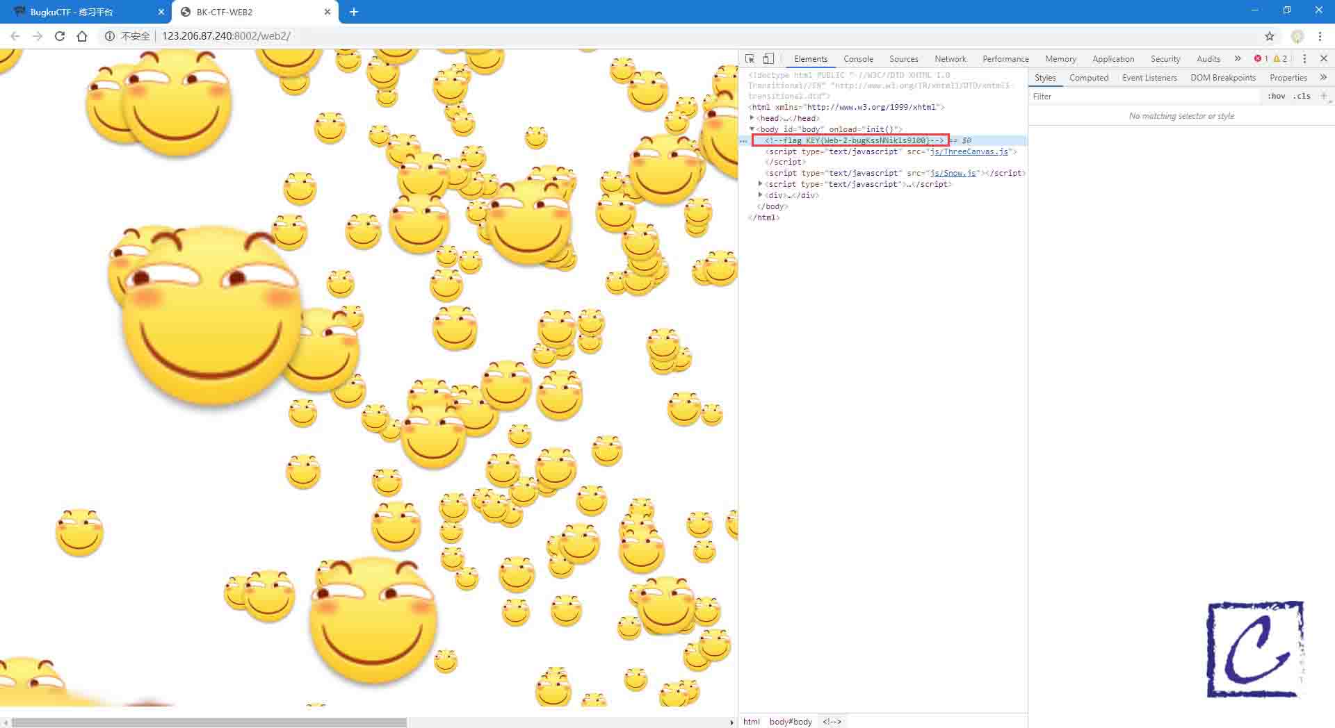Toggle the device toolbar icon
The height and width of the screenshot is (728, 1335).
[768, 59]
